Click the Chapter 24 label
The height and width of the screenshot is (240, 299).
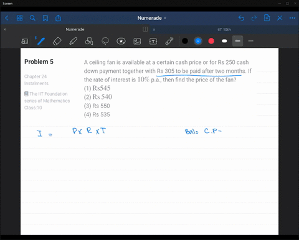click(36, 76)
